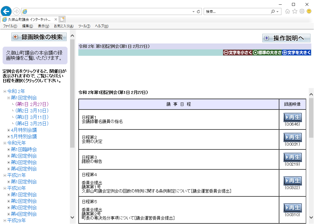Click the 4月特別会議 link
Image resolution: width=314 pixels, height=224 pixels.
[x=24, y=130]
